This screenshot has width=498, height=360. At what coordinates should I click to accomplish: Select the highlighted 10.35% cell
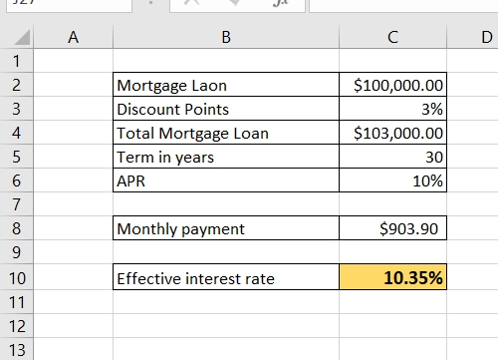(x=392, y=277)
